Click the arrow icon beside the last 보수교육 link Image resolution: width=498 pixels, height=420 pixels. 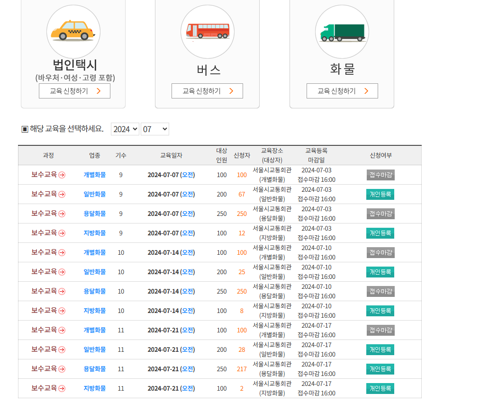[x=62, y=388]
